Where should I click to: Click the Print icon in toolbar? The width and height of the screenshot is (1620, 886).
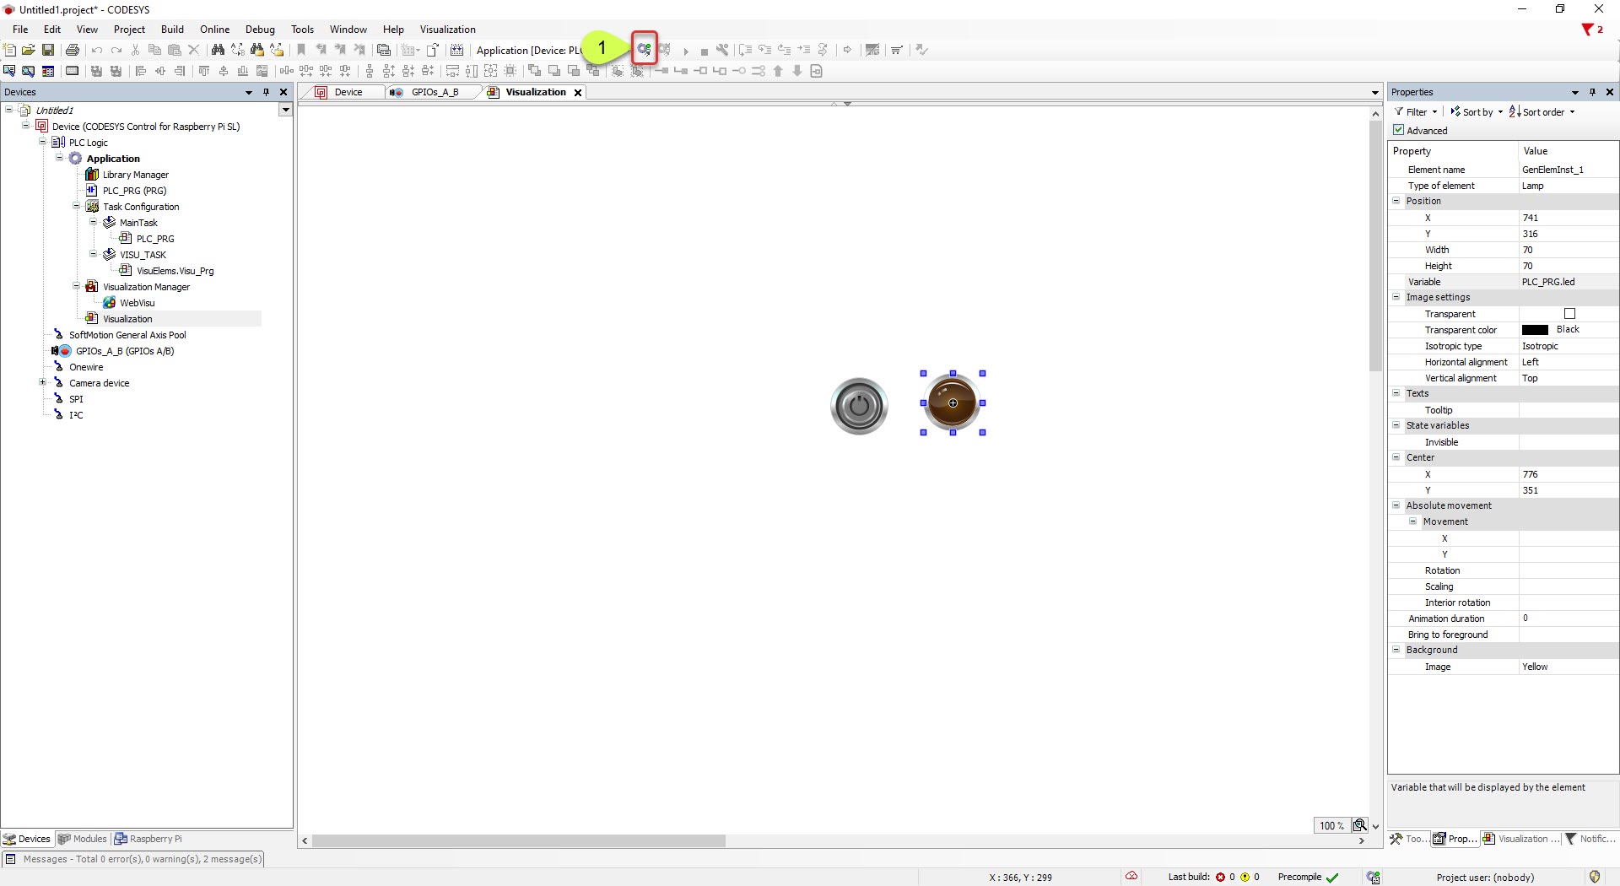(x=73, y=51)
